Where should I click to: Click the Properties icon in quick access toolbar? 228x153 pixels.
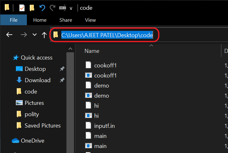pos(22,8)
